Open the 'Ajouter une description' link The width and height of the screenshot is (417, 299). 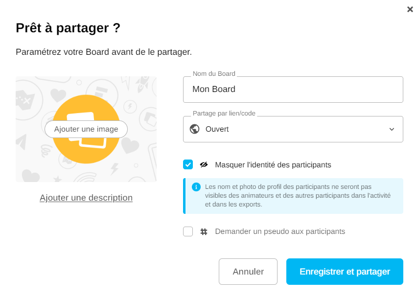[x=86, y=198]
